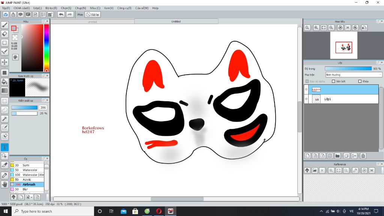Screen dimensions: 384x216
Task: Select layer Lớp1 in layer list
Action: (341, 99)
